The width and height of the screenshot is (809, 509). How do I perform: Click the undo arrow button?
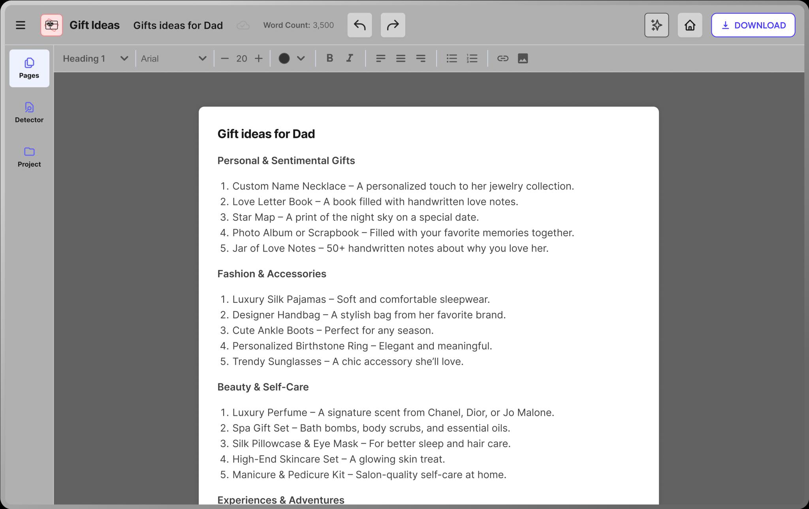[x=359, y=25]
